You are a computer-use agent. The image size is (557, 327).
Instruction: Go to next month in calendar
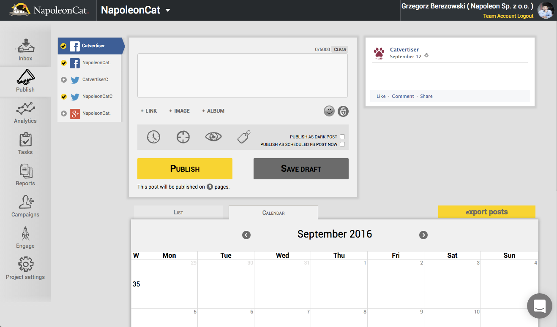(x=423, y=235)
